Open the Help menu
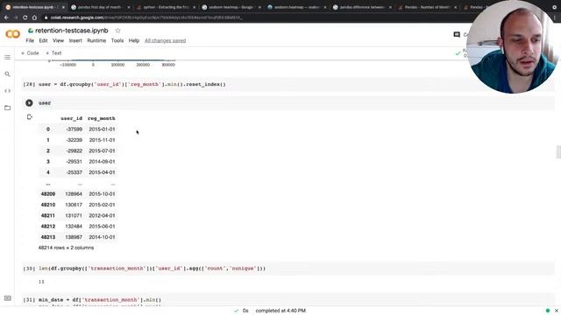 [x=134, y=41]
